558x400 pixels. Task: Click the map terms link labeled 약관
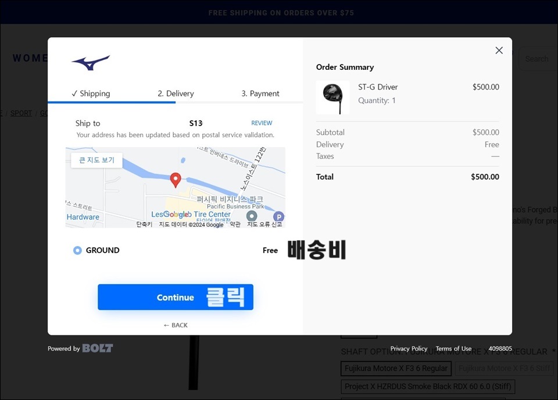pos(235,224)
